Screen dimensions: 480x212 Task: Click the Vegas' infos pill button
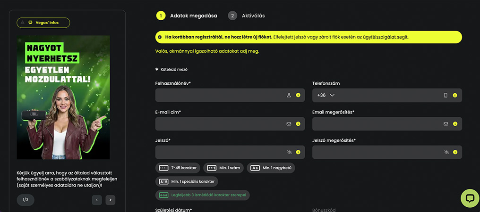coord(43,23)
